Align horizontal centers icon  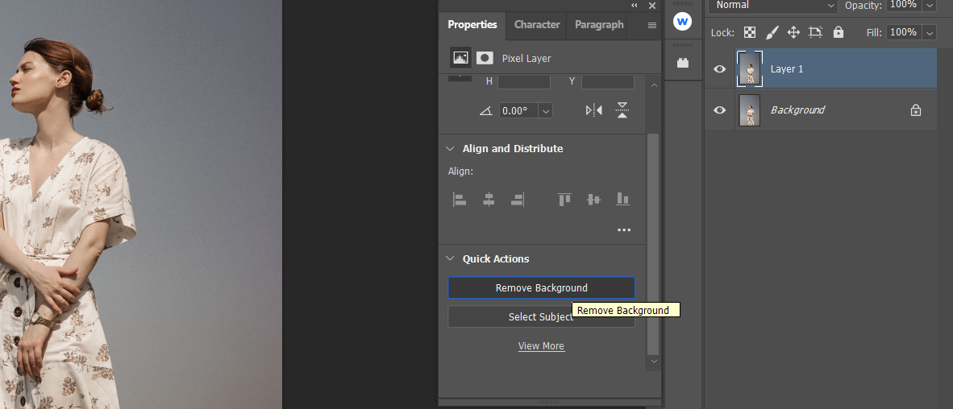point(489,199)
